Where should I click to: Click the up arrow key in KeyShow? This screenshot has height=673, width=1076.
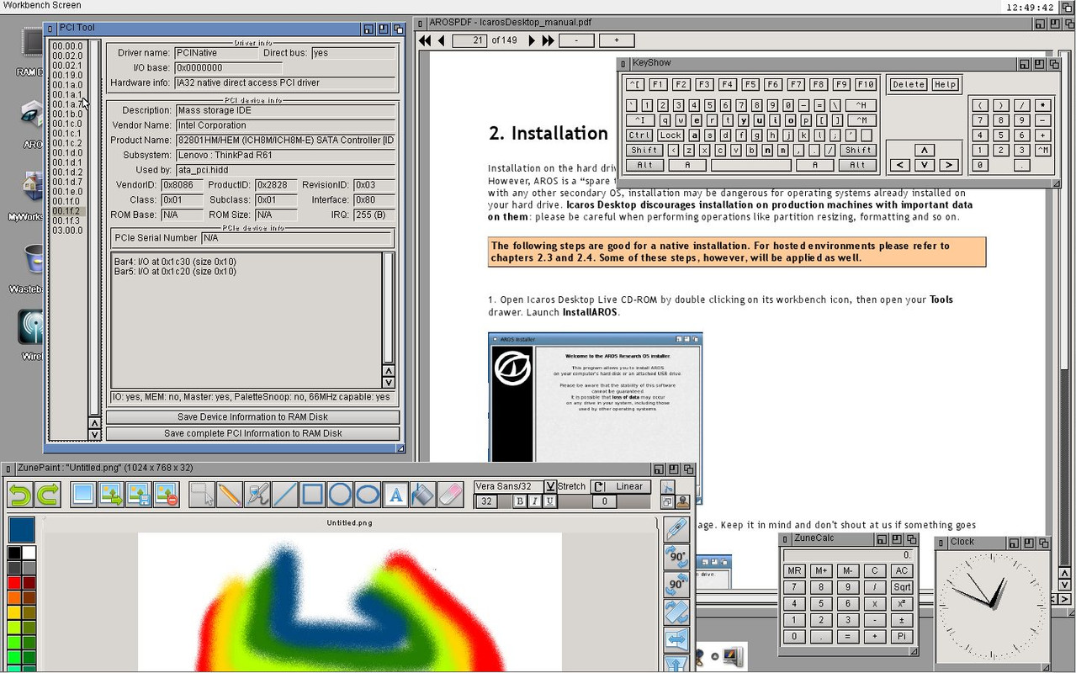924,150
